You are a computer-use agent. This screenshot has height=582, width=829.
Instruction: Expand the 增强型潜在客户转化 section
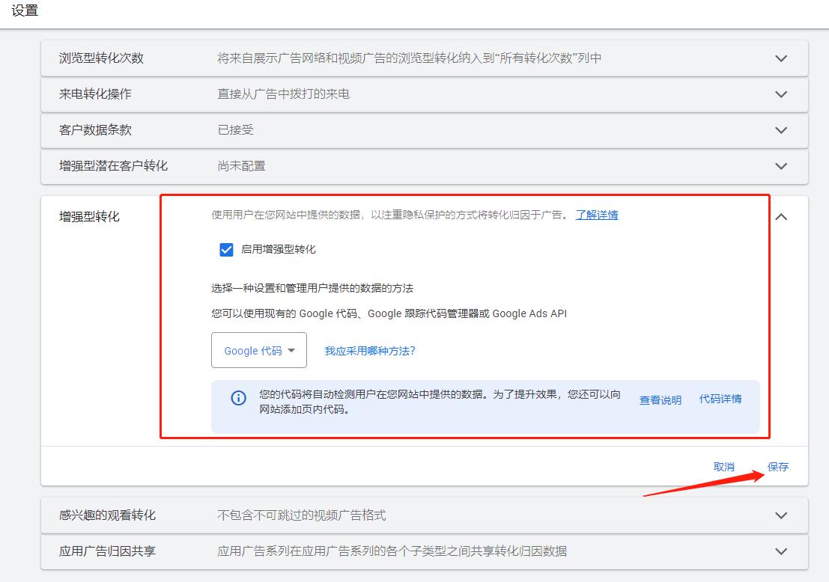coord(781,166)
